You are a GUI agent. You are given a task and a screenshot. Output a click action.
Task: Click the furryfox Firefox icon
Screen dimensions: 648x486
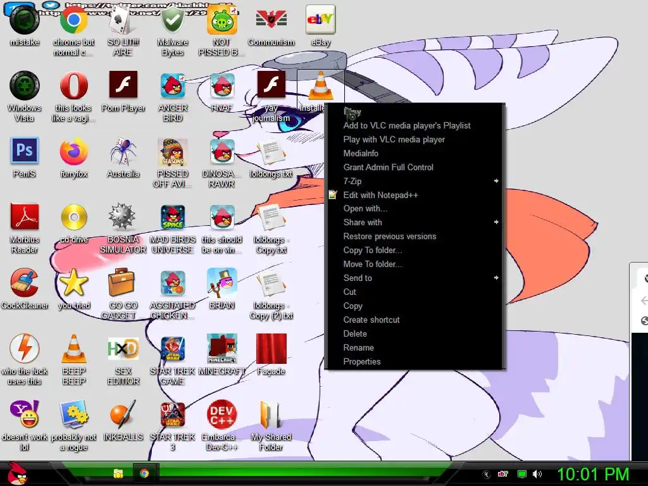pos(73,152)
